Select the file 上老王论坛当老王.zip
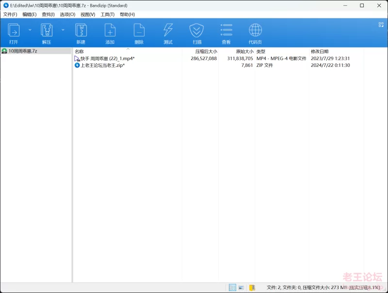Screen dimensions: 388x293 [103, 65]
